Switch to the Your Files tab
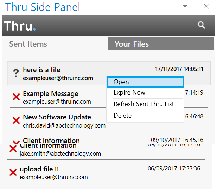 (132, 44)
